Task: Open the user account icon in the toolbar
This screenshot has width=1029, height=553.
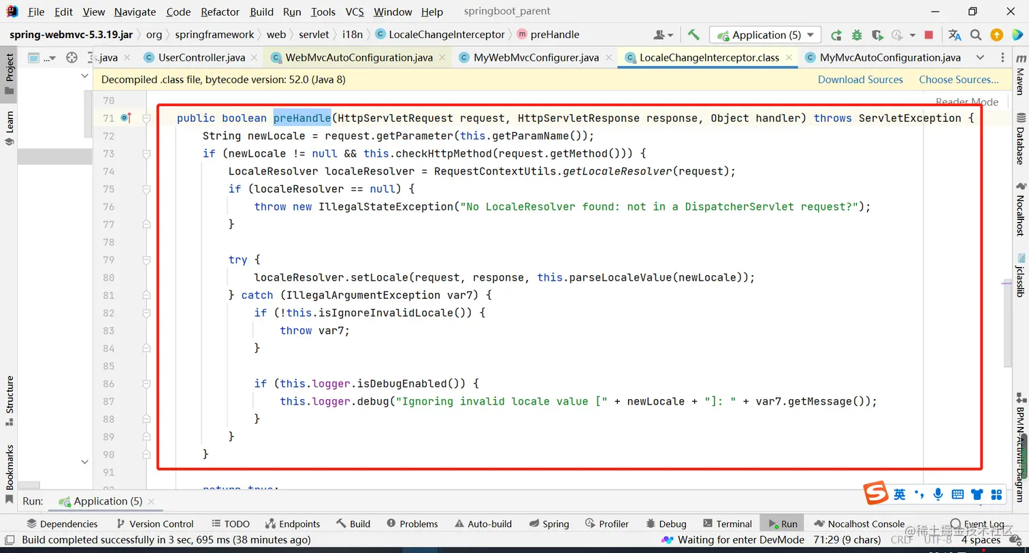Action: point(663,35)
